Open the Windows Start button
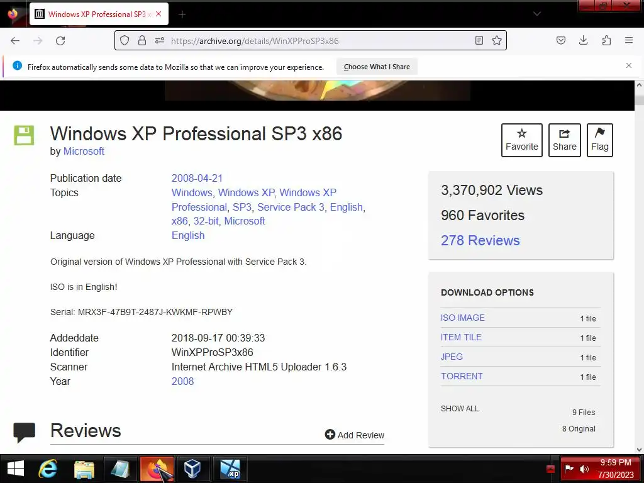 (16, 469)
